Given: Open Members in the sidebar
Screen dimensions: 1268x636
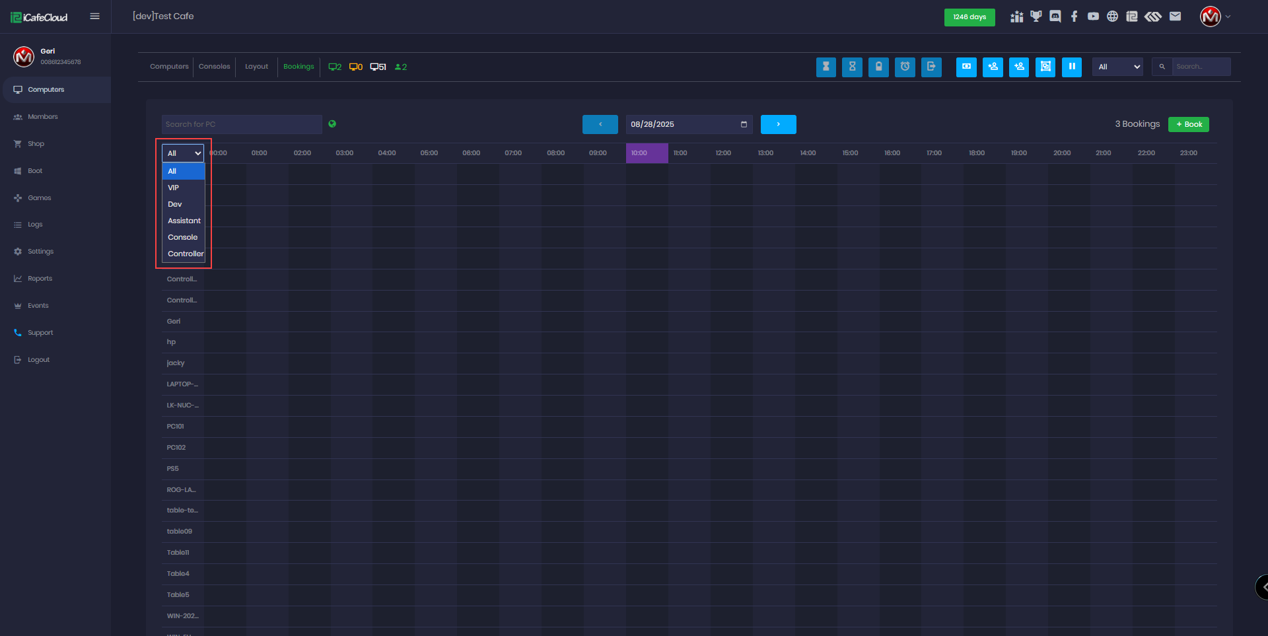Looking at the screenshot, I should click(x=43, y=117).
